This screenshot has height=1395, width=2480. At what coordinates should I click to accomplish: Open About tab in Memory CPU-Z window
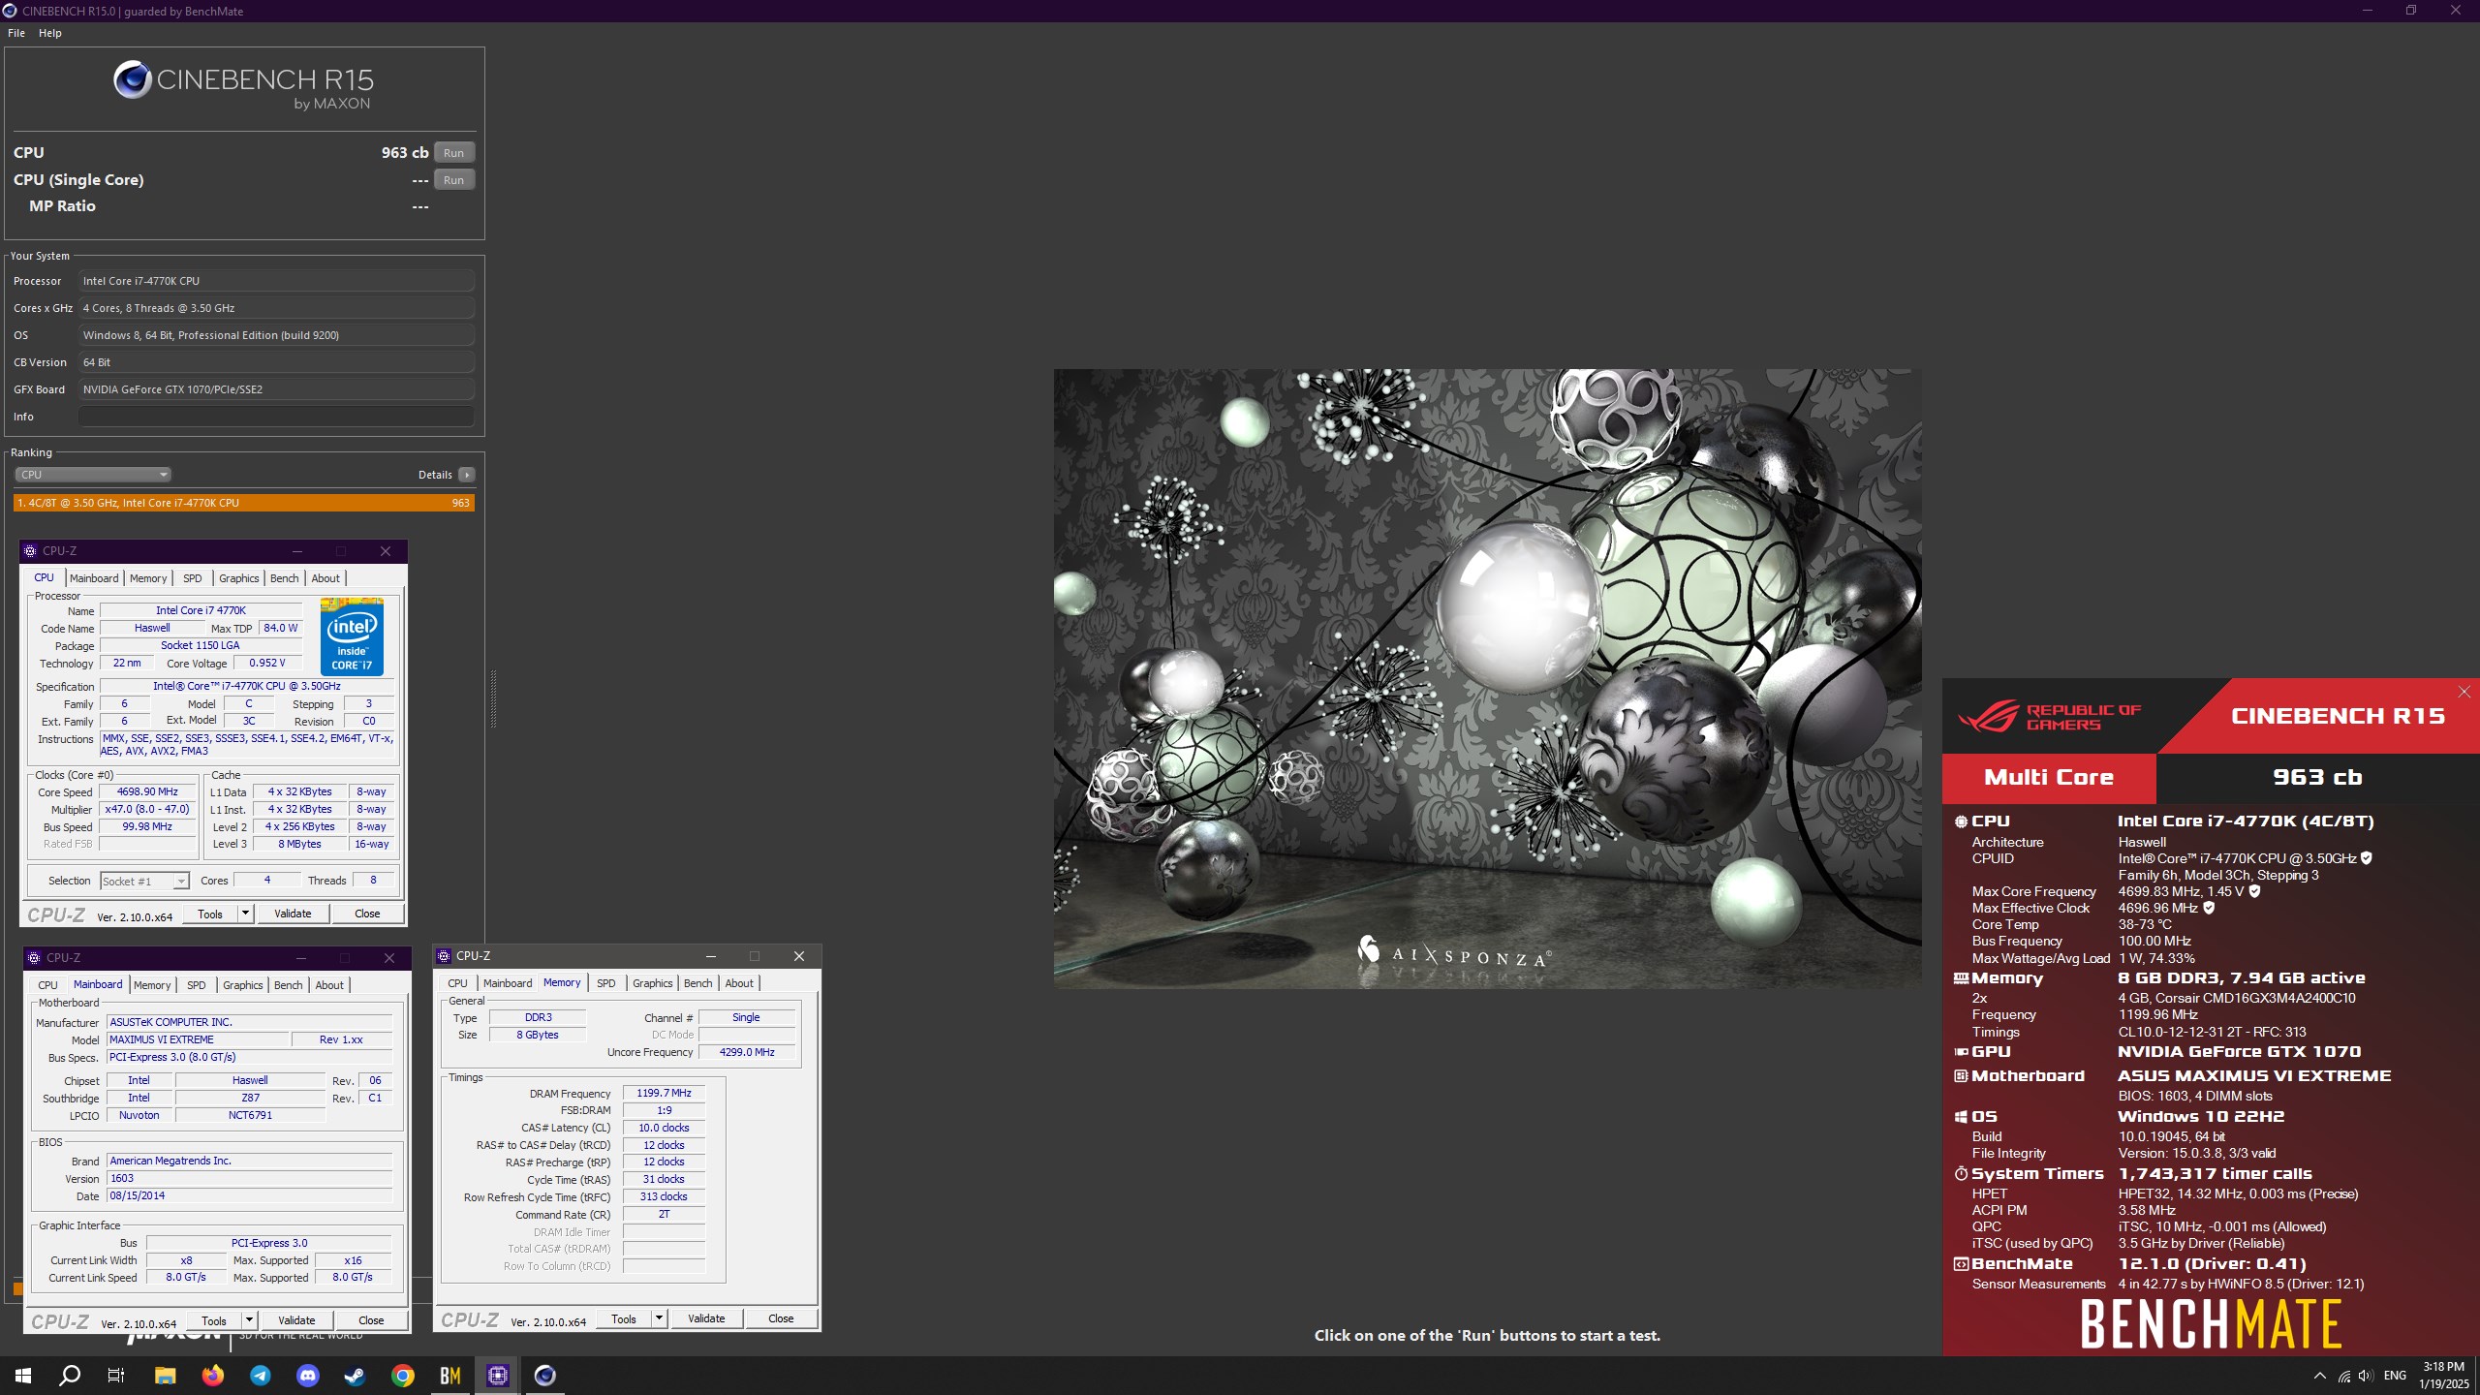tap(739, 983)
